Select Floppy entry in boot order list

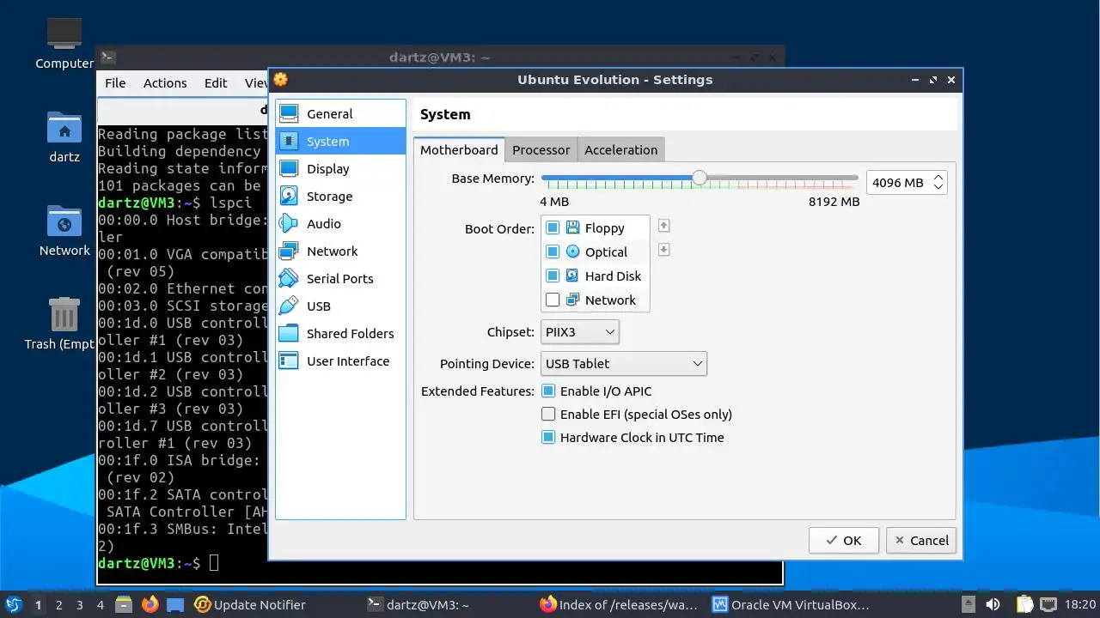pyautogui.click(x=595, y=228)
